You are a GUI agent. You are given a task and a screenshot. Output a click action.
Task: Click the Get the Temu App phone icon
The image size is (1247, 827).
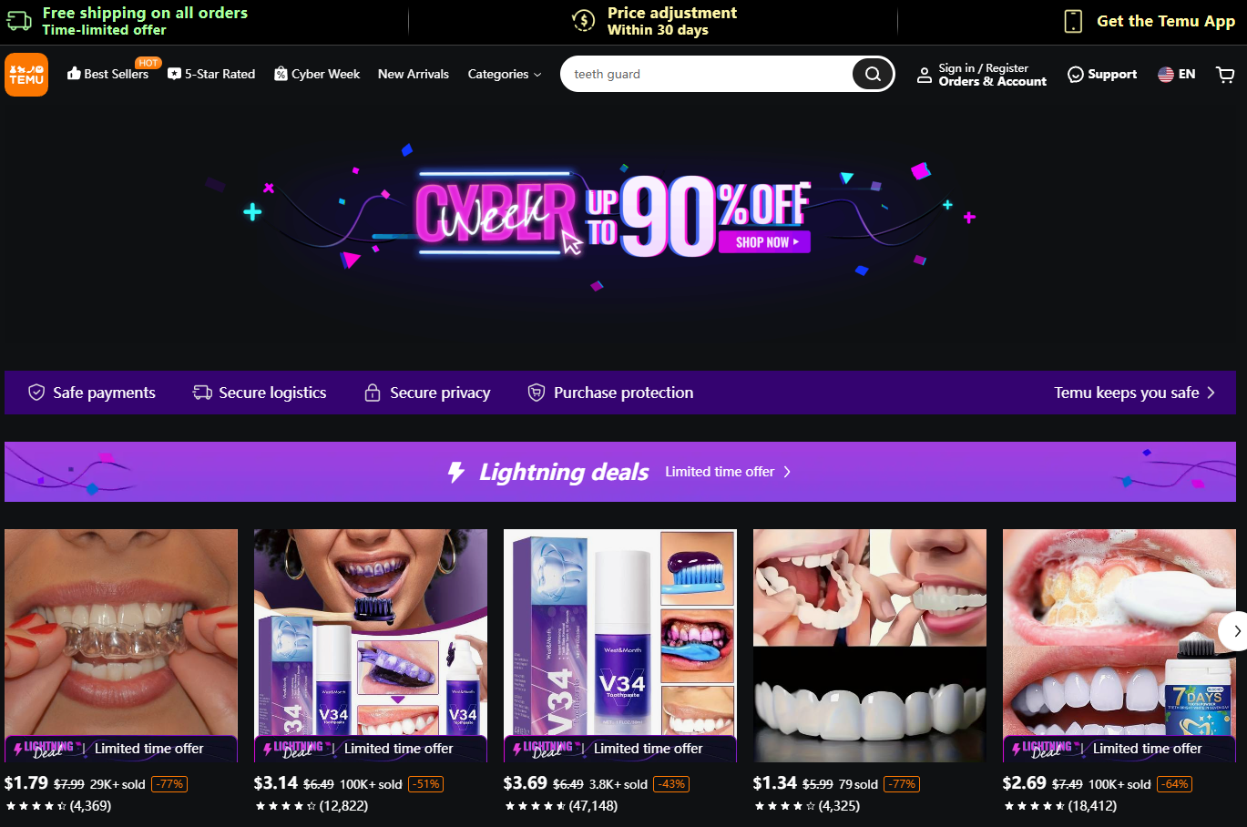(1073, 21)
